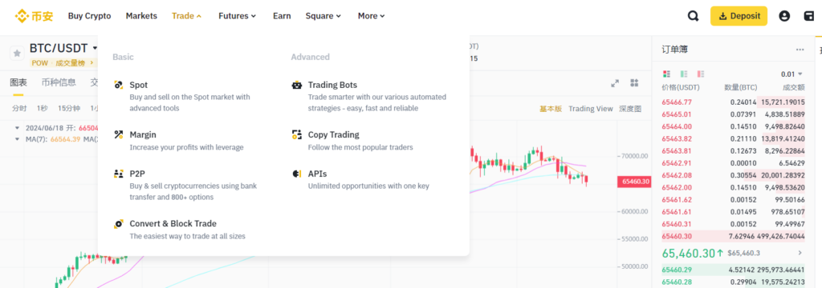Select the 15分钟 chart interval
Screen dimensions: 822x288
click(x=69, y=108)
